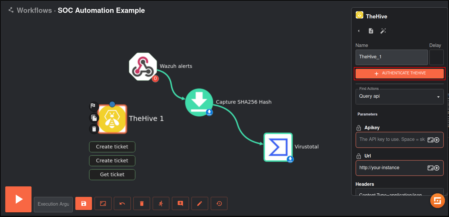Select the Capture SHA256 Hash node
The height and width of the screenshot is (217, 449).
(199, 102)
